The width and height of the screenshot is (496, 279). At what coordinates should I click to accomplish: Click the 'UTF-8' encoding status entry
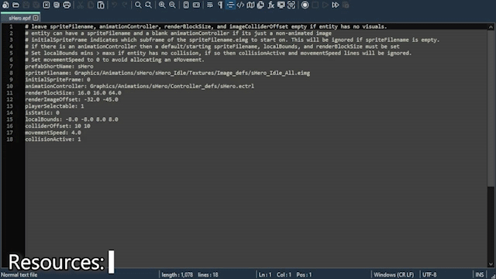pos(429,274)
